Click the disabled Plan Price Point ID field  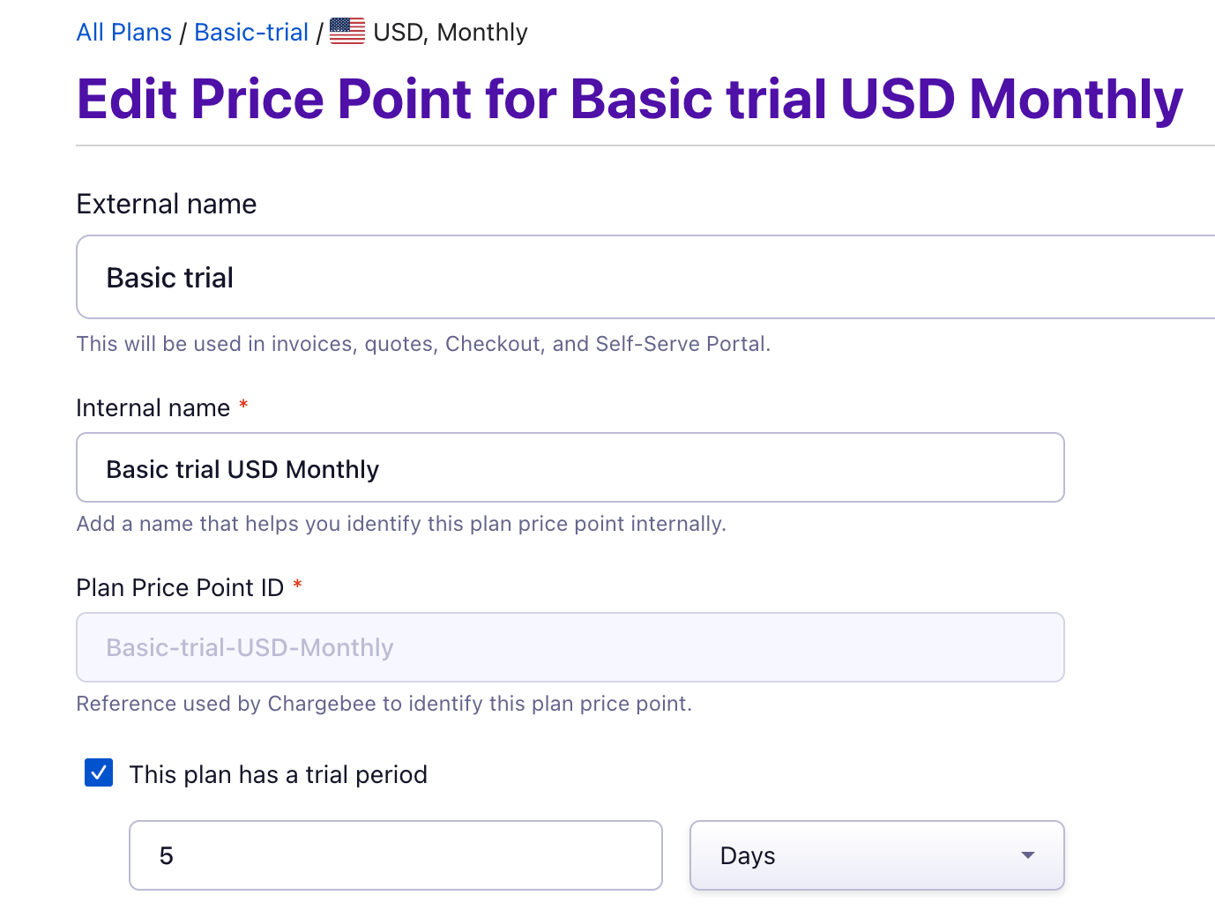pos(570,647)
